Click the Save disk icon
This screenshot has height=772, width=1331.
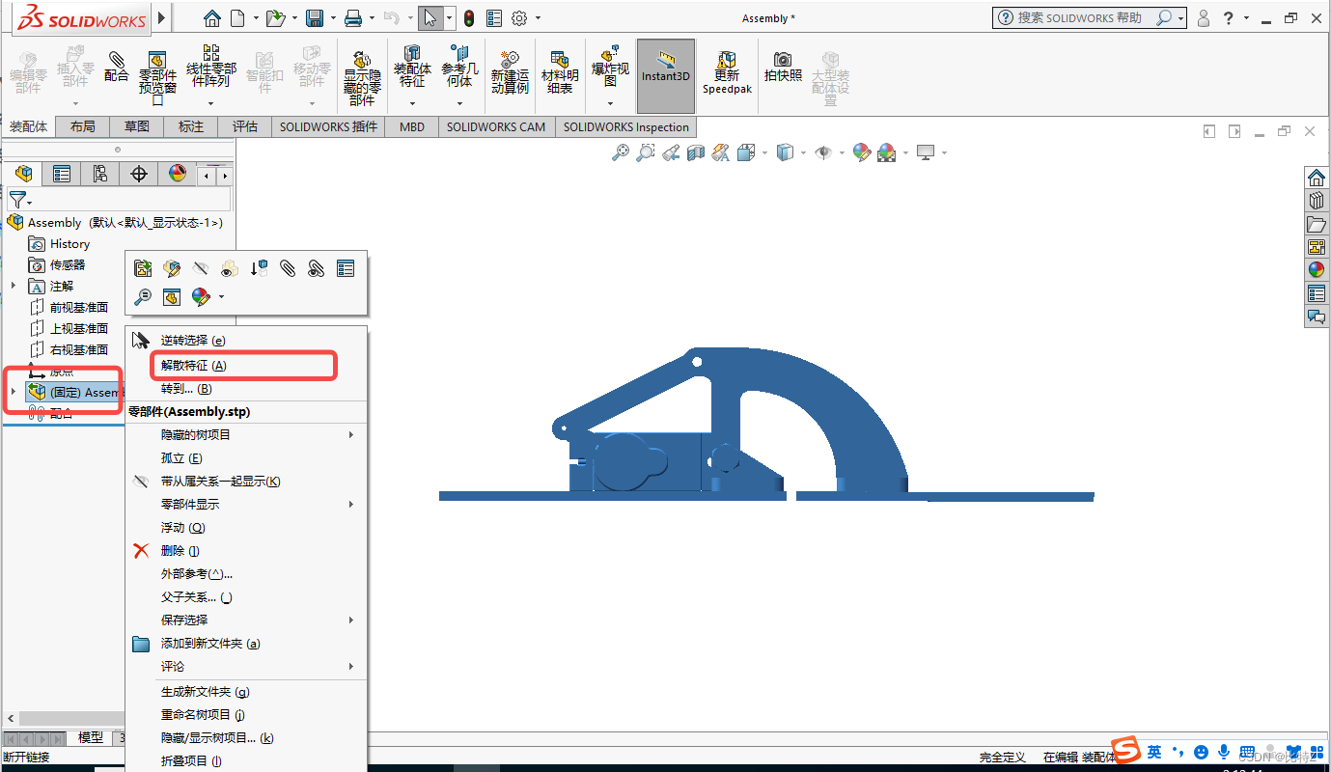[314, 18]
